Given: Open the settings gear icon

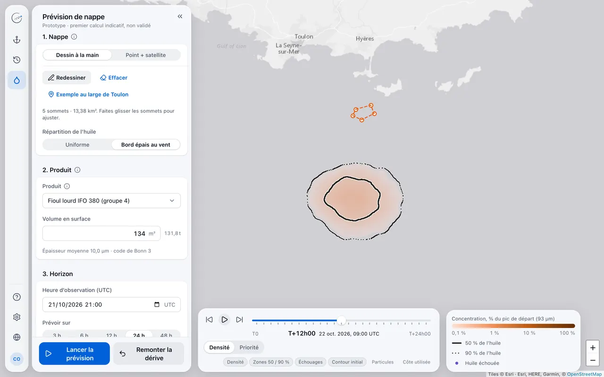Looking at the screenshot, I should (x=17, y=317).
